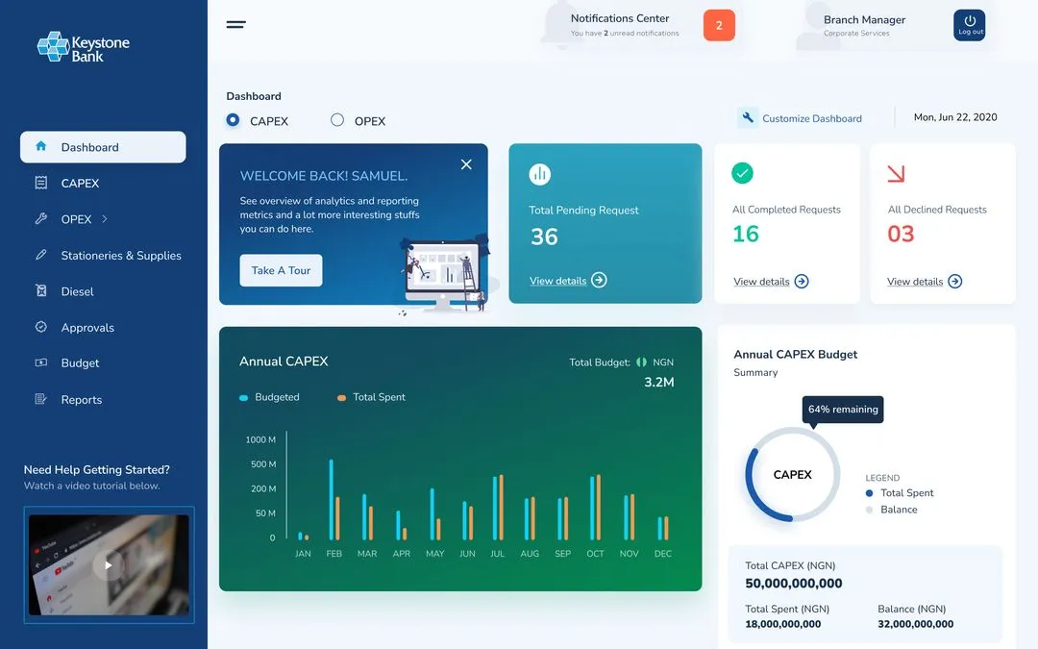Open Dashboard in the sidebar

click(x=103, y=147)
